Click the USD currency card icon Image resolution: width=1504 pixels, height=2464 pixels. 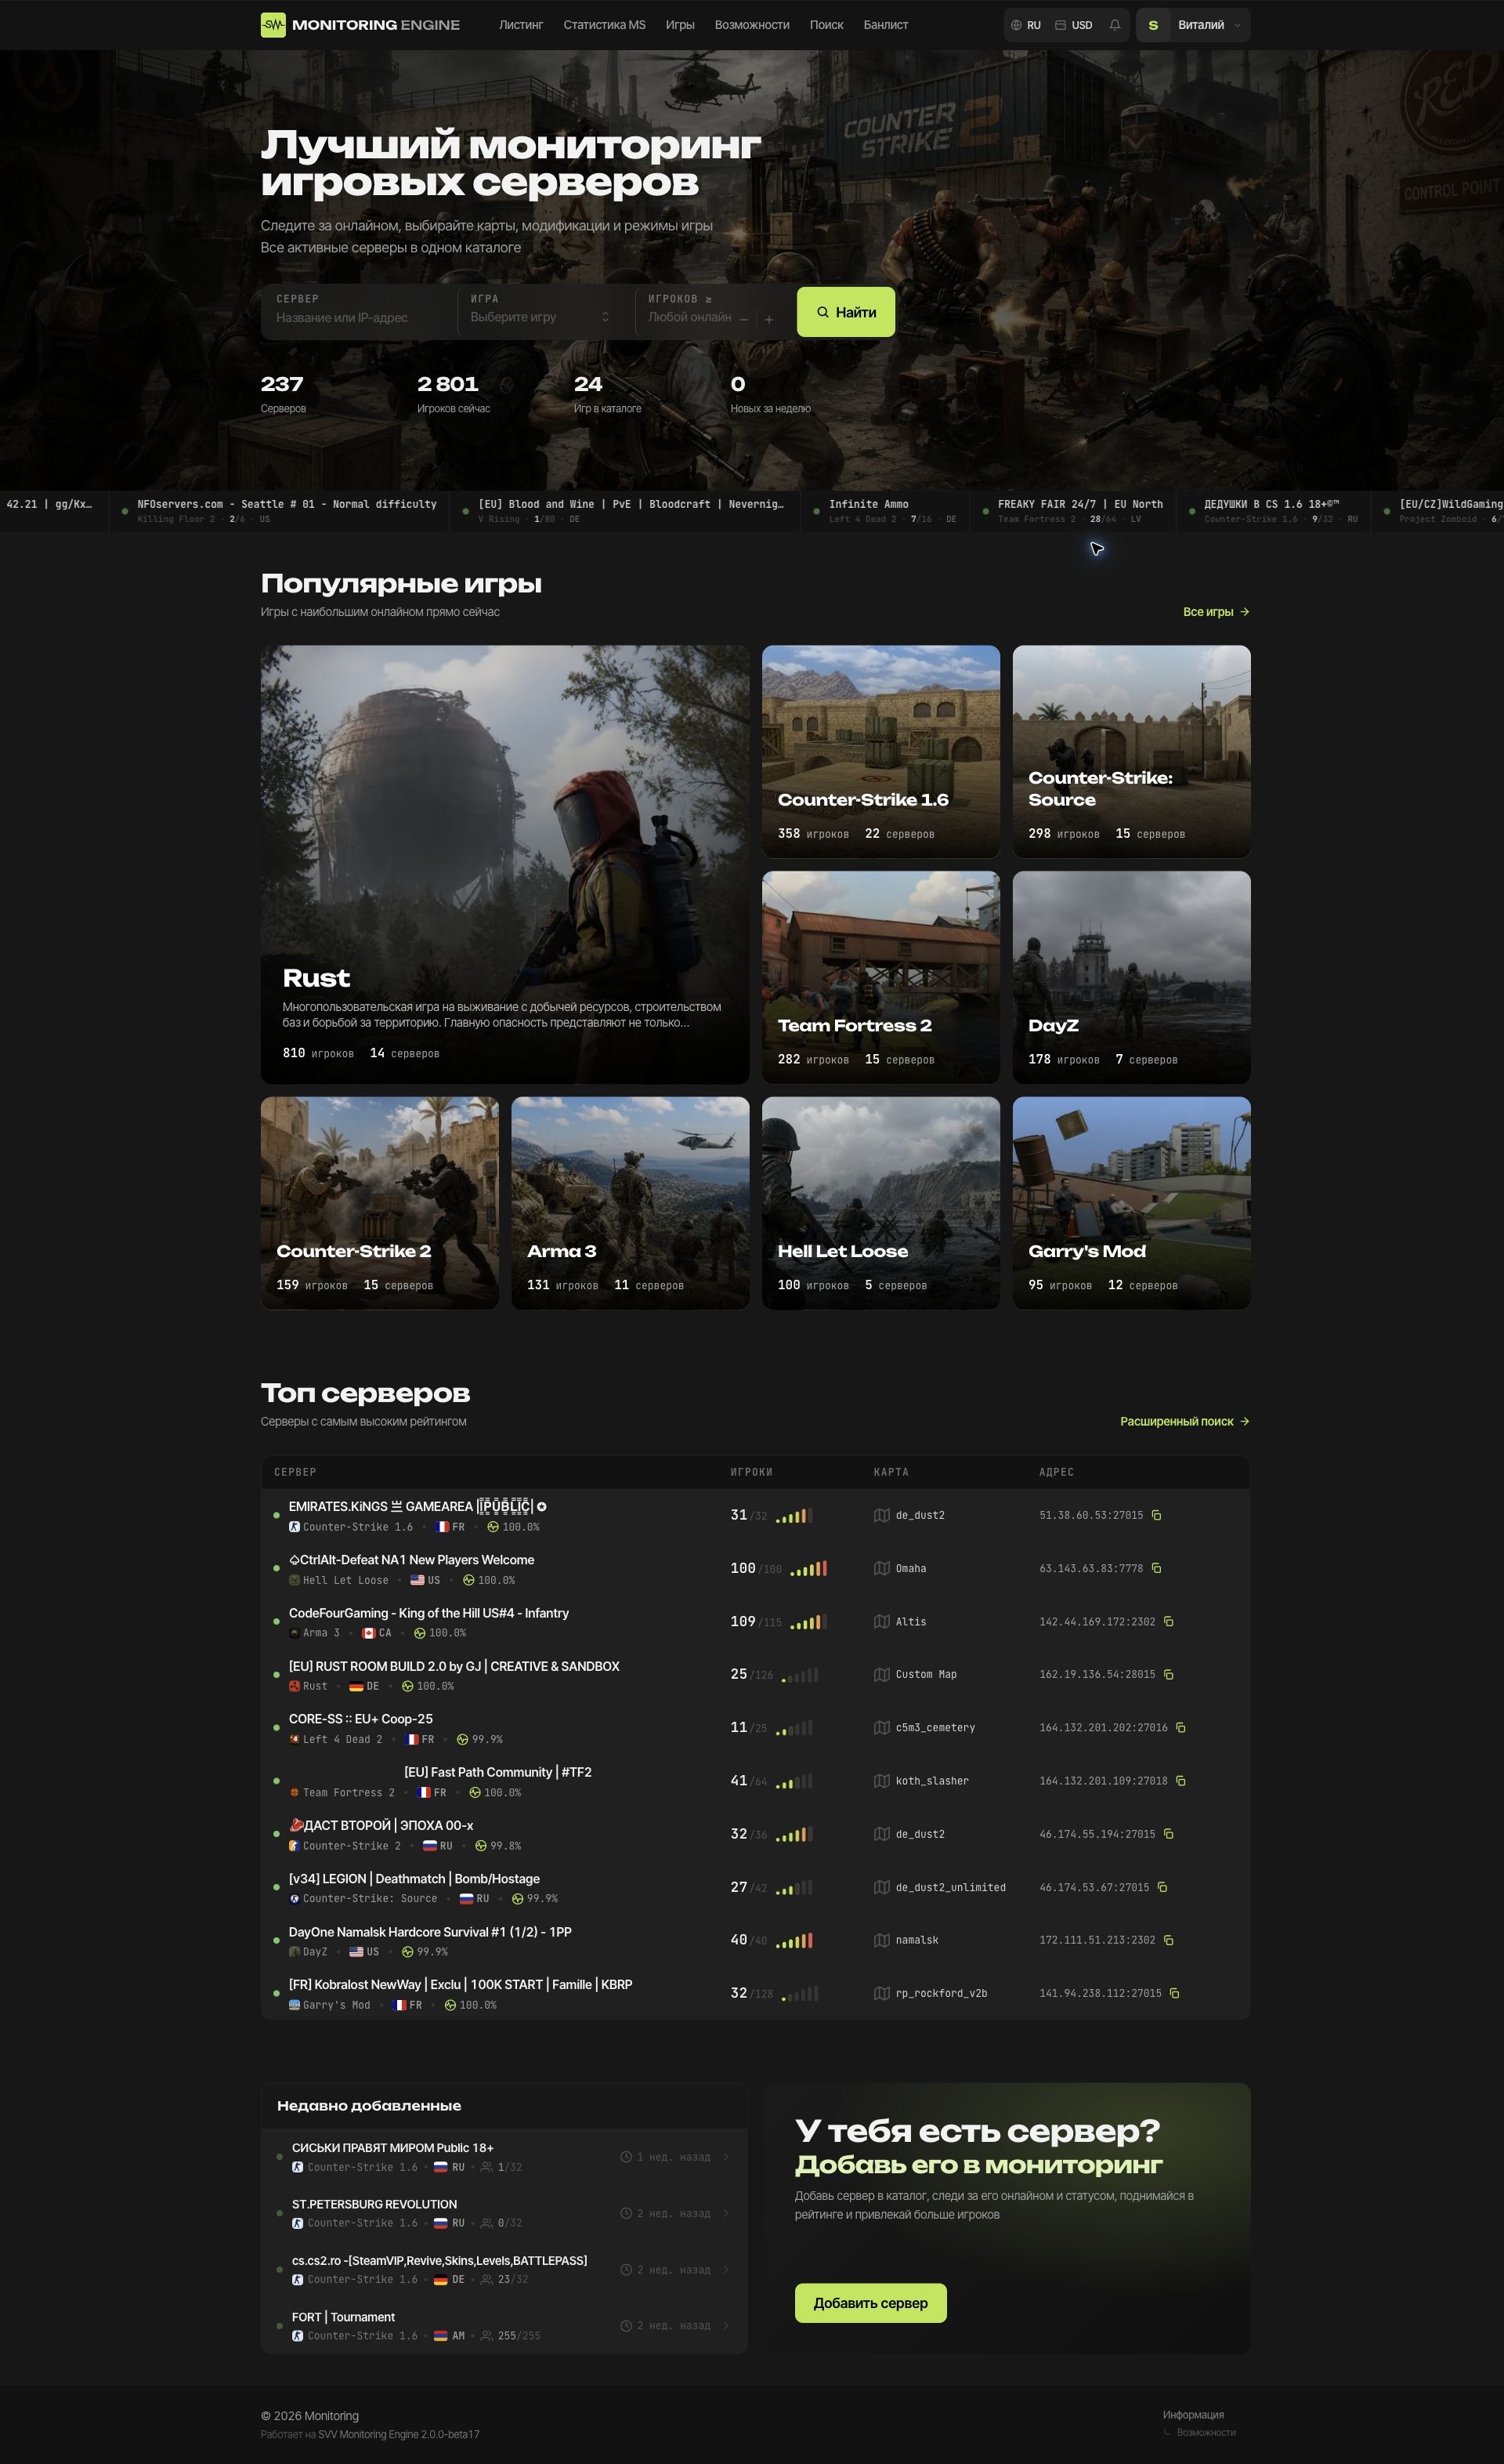point(1061,25)
